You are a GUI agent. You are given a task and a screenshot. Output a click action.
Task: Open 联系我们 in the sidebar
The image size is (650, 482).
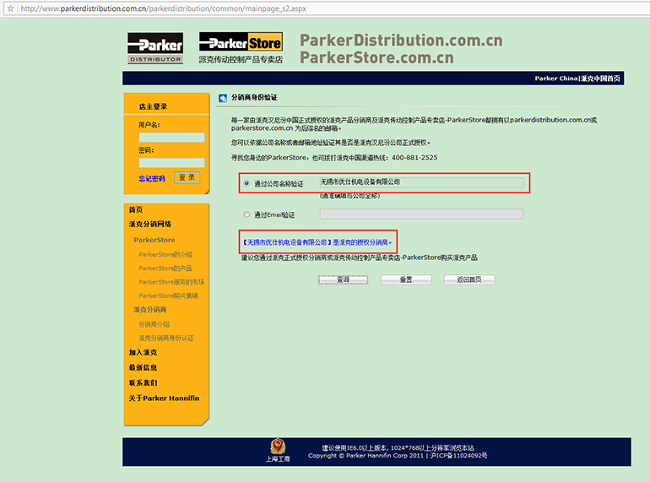pos(143,383)
